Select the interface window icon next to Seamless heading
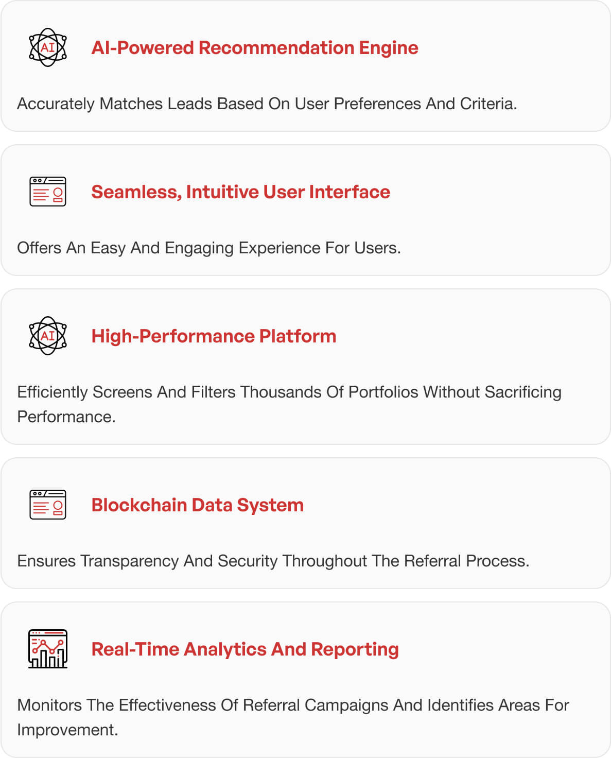This screenshot has height=758, width=611. point(48,192)
